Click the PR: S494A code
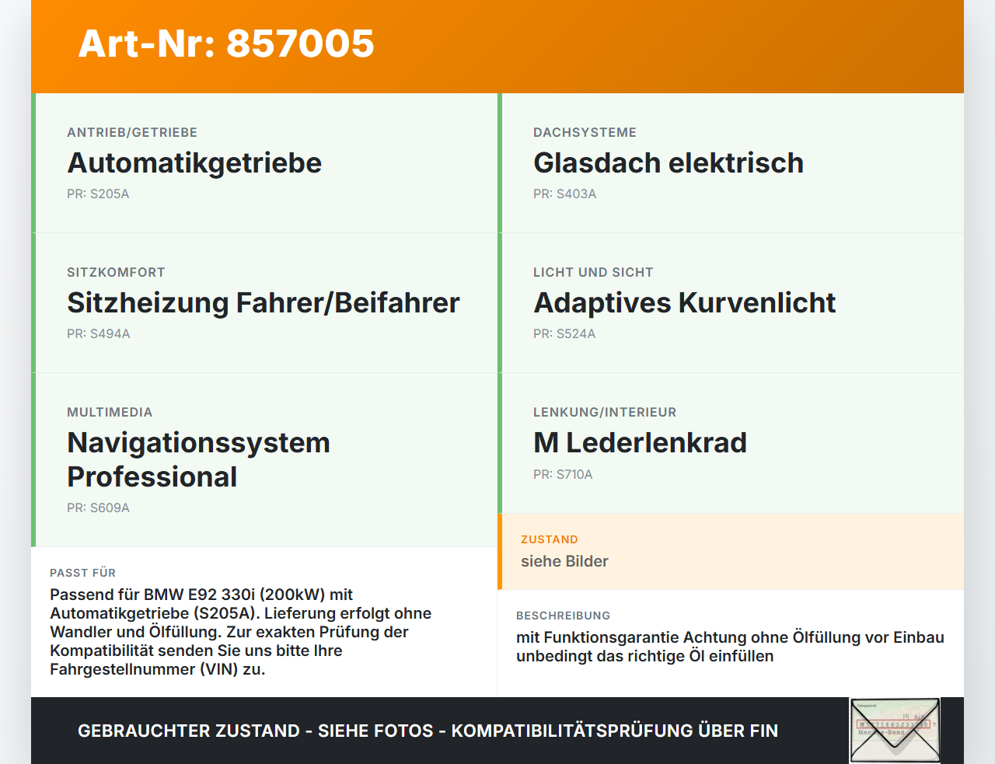The image size is (995, 764). pos(99,334)
